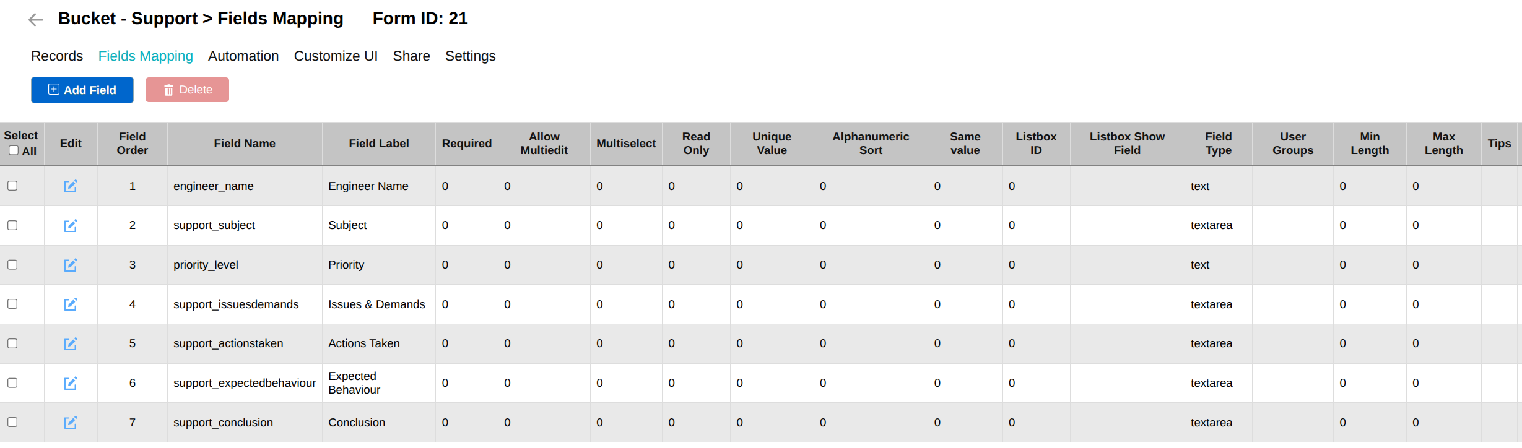Check the engineer_name row checkbox

coord(12,186)
